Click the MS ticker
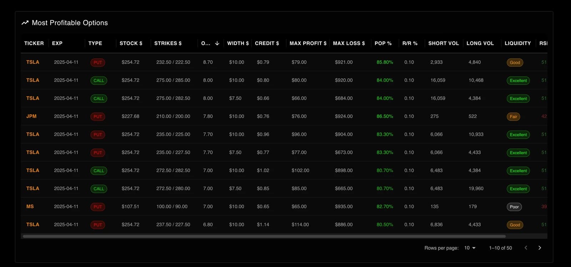The width and height of the screenshot is (571, 267). (x=30, y=207)
